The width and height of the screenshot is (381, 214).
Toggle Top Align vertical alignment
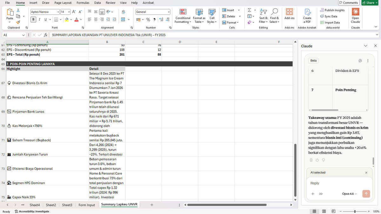pyautogui.click(x=90, y=12)
